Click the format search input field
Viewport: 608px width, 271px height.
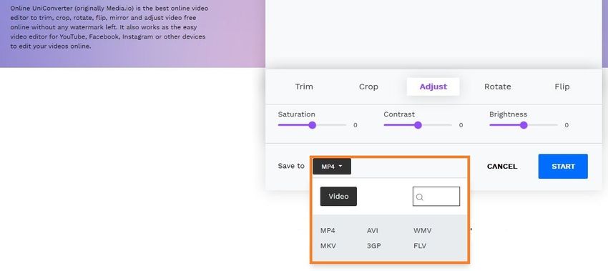(x=436, y=197)
